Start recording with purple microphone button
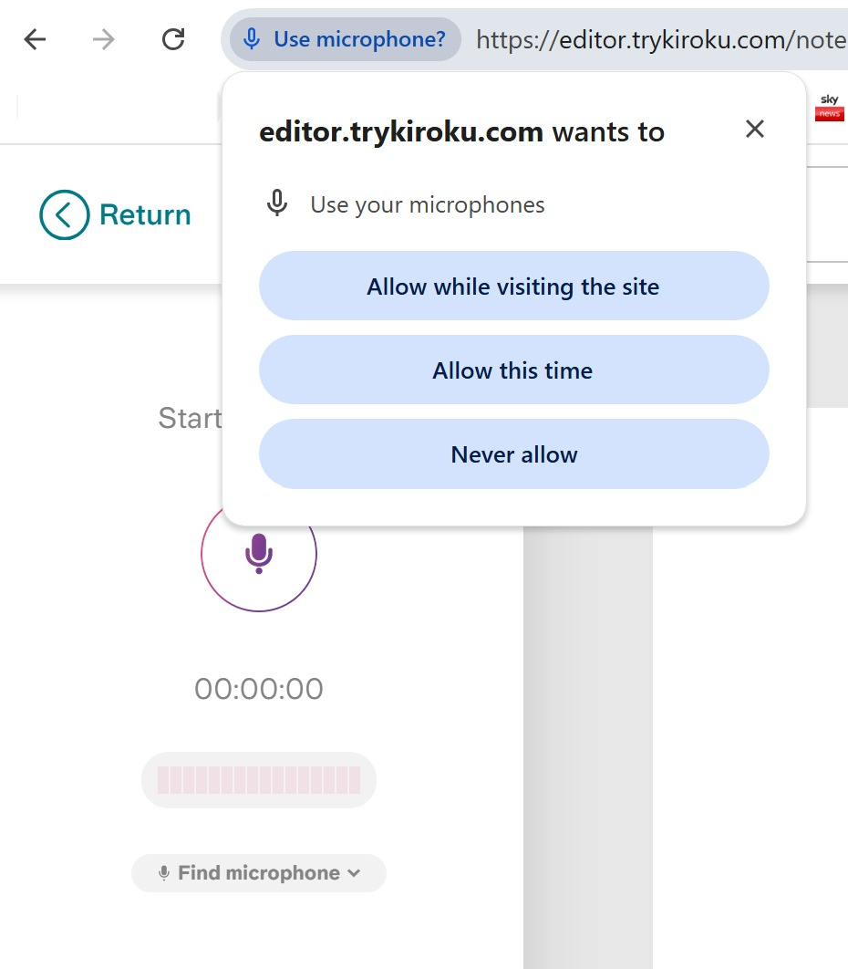Screen dimensions: 848x969 [x=259, y=554]
